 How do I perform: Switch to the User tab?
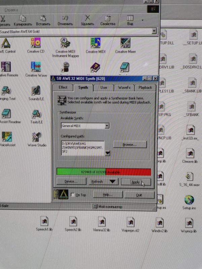[x=104, y=88]
